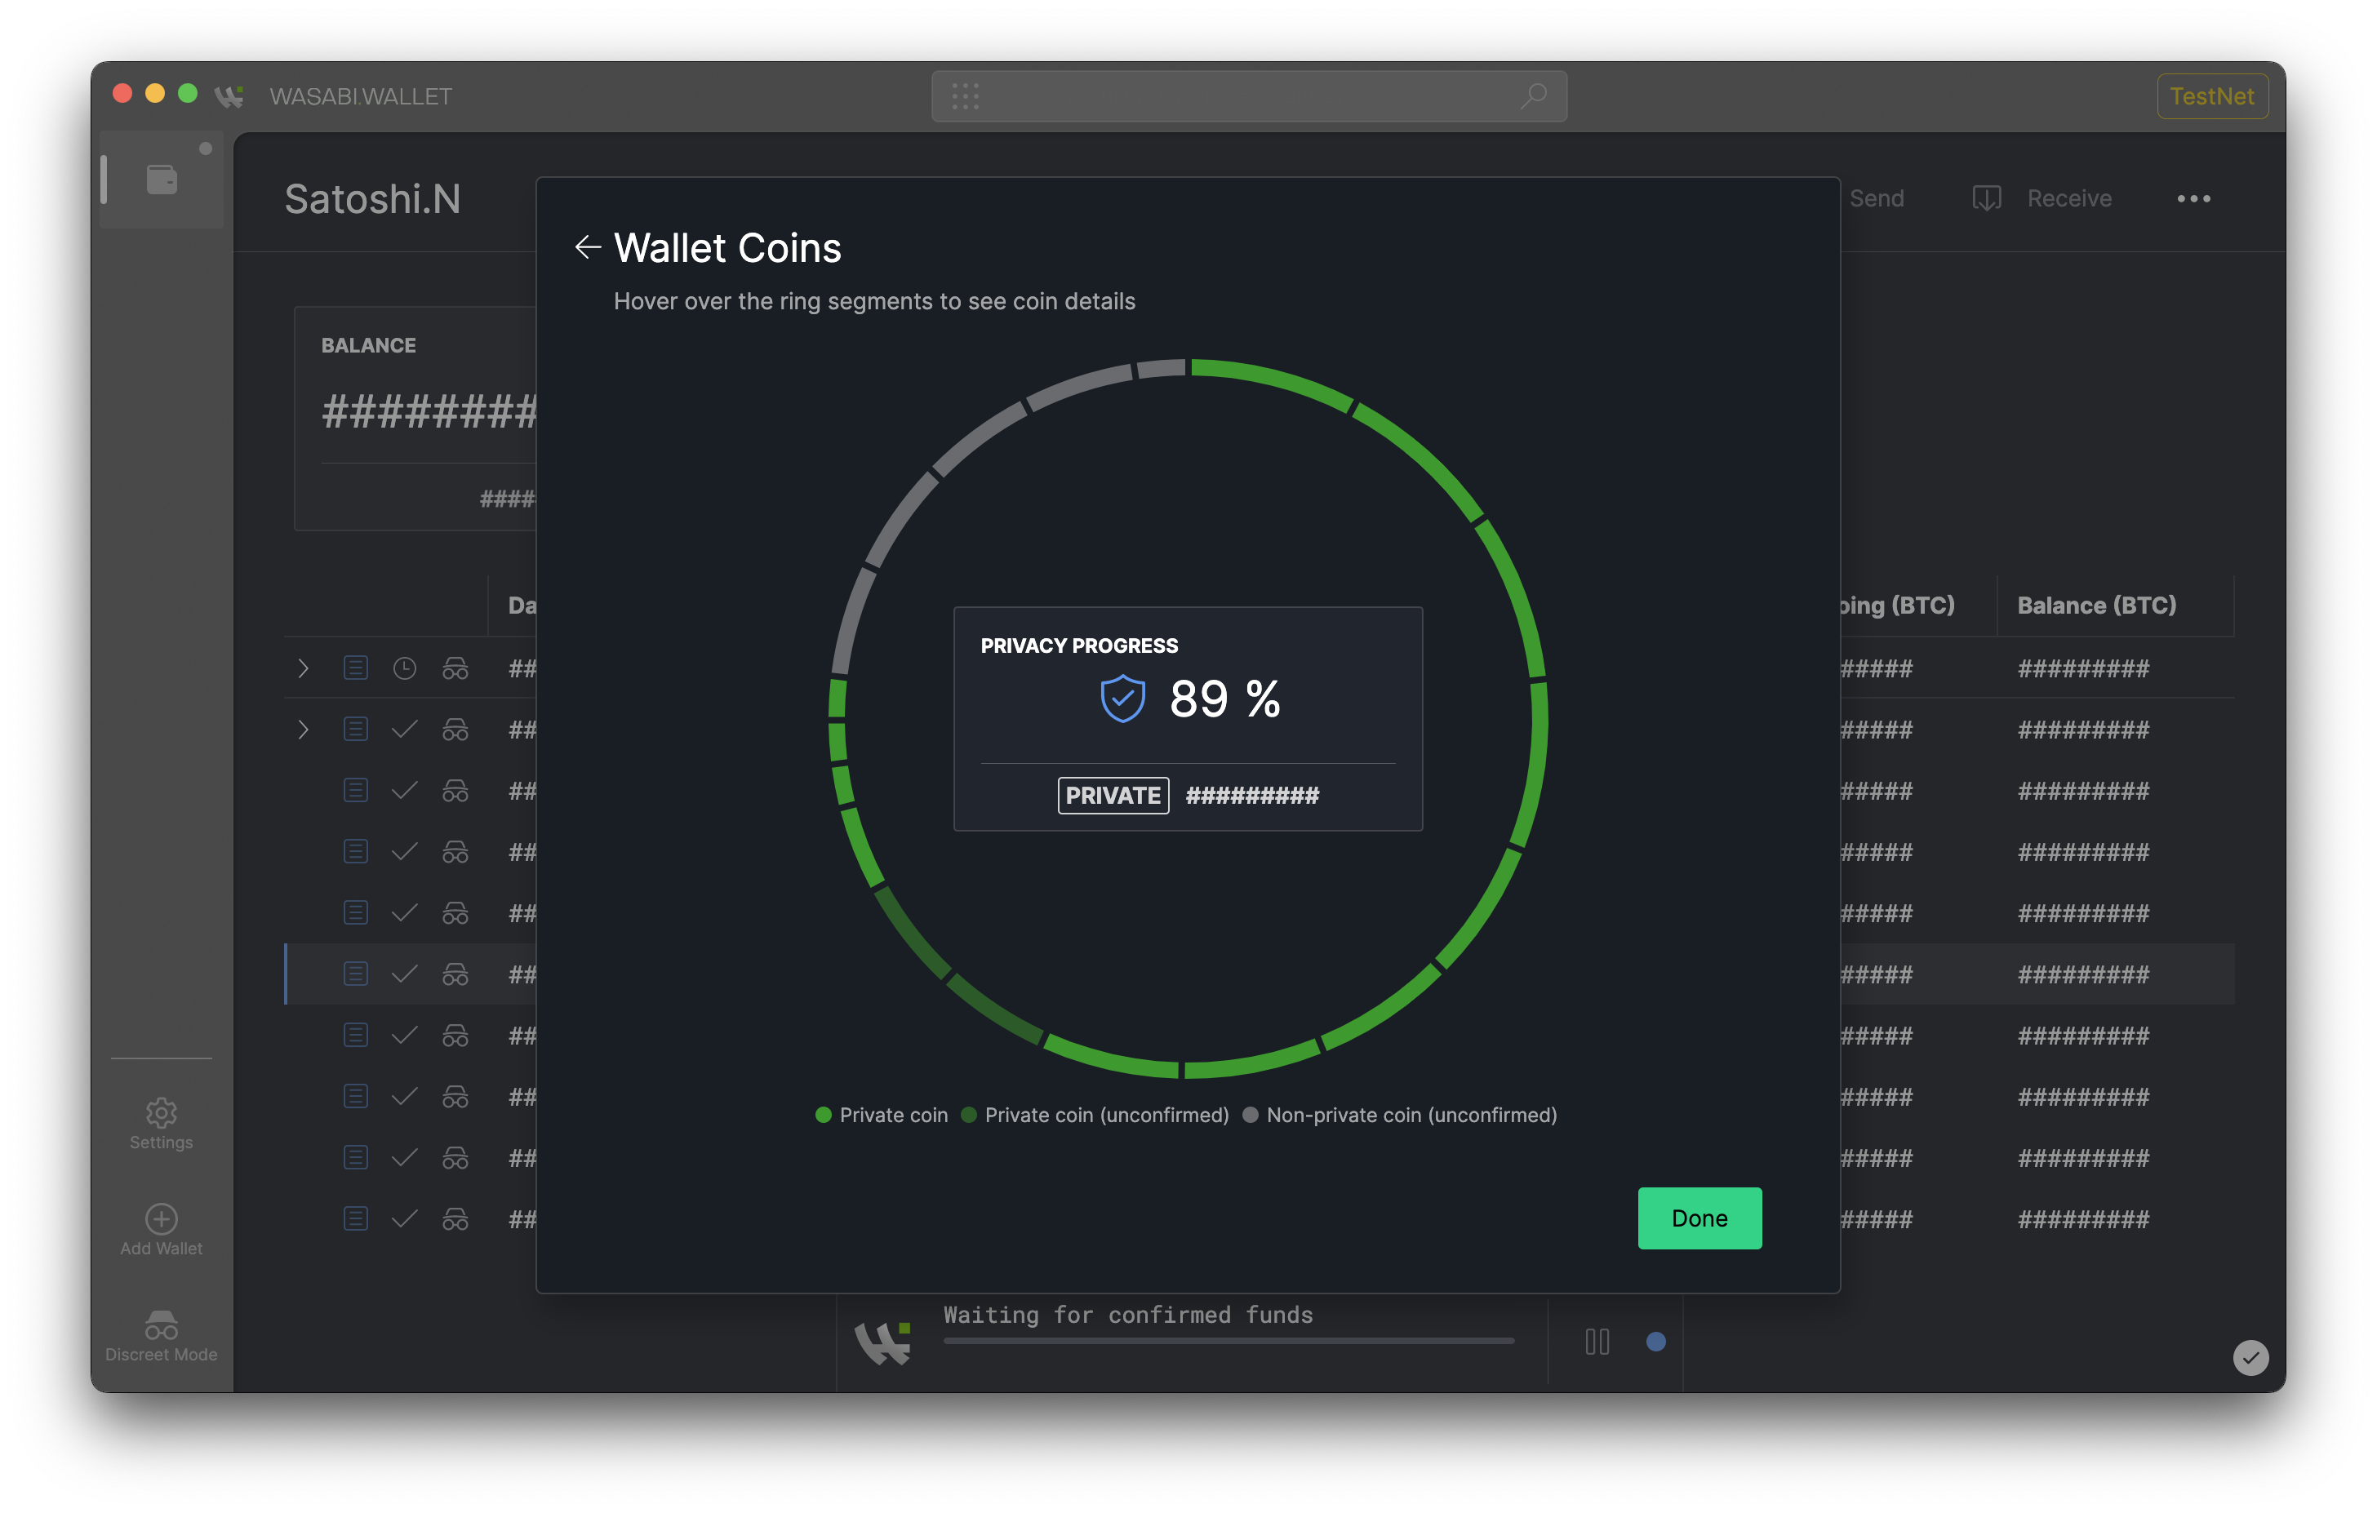Click the Wasabi Wallet logo icon
Viewport: 2377px width, 1513px height.
pyautogui.click(x=230, y=95)
